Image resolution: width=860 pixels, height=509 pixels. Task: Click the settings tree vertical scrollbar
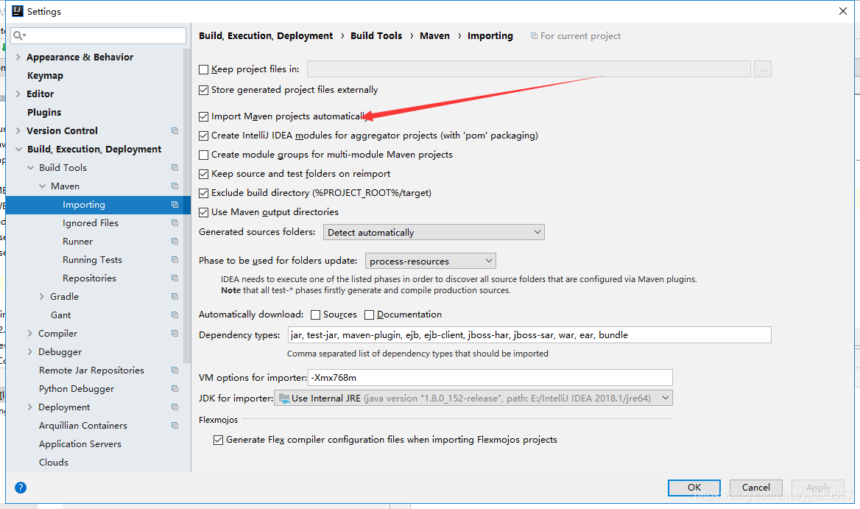[x=187, y=206]
